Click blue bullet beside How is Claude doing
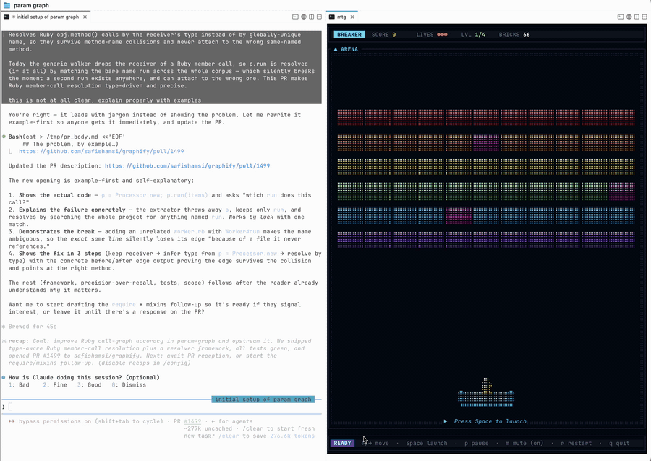651x461 pixels. pos(4,377)
